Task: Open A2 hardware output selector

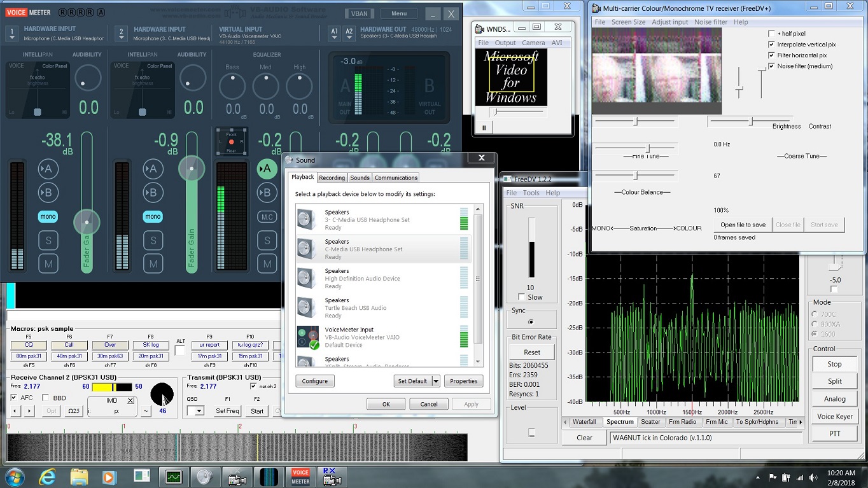Action: (x=349, y=32)
